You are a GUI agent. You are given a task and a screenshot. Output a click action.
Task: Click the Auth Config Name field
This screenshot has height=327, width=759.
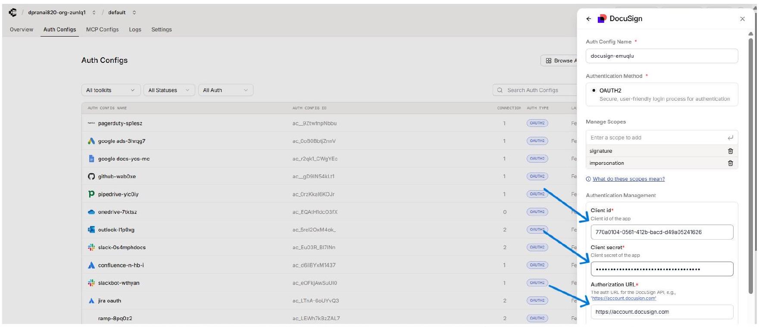point(662,56)
